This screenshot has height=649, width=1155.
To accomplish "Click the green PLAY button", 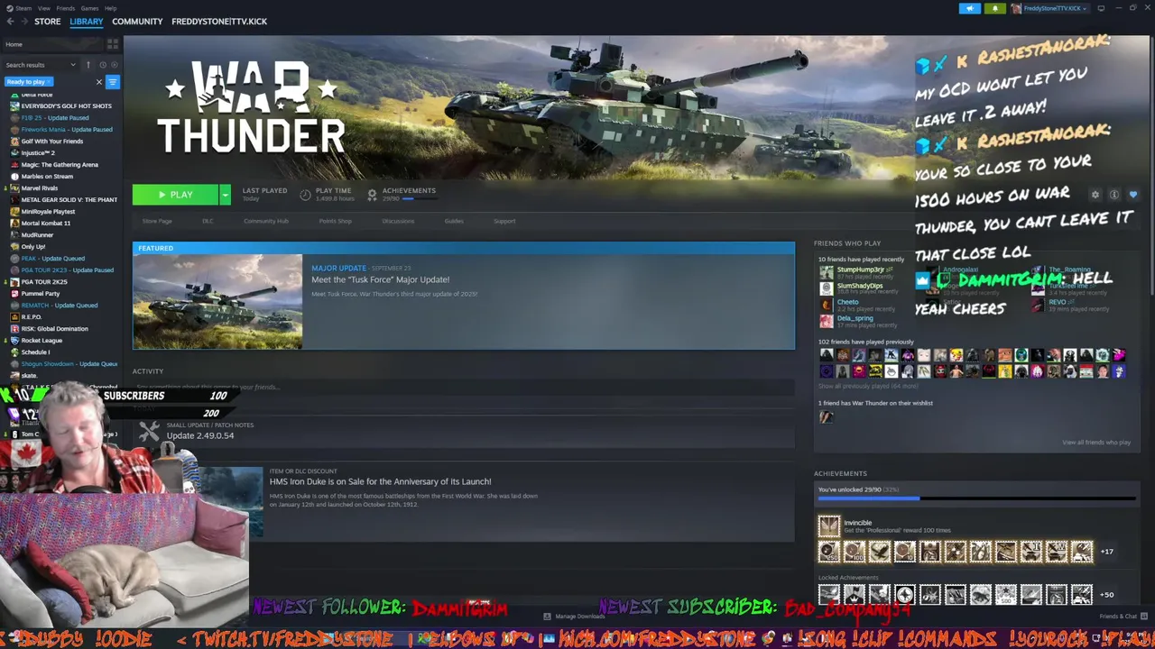I will click(176, 195).
